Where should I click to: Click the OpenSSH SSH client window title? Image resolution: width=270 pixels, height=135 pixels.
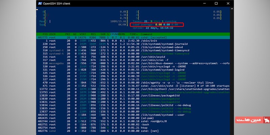tap(56, 3)
